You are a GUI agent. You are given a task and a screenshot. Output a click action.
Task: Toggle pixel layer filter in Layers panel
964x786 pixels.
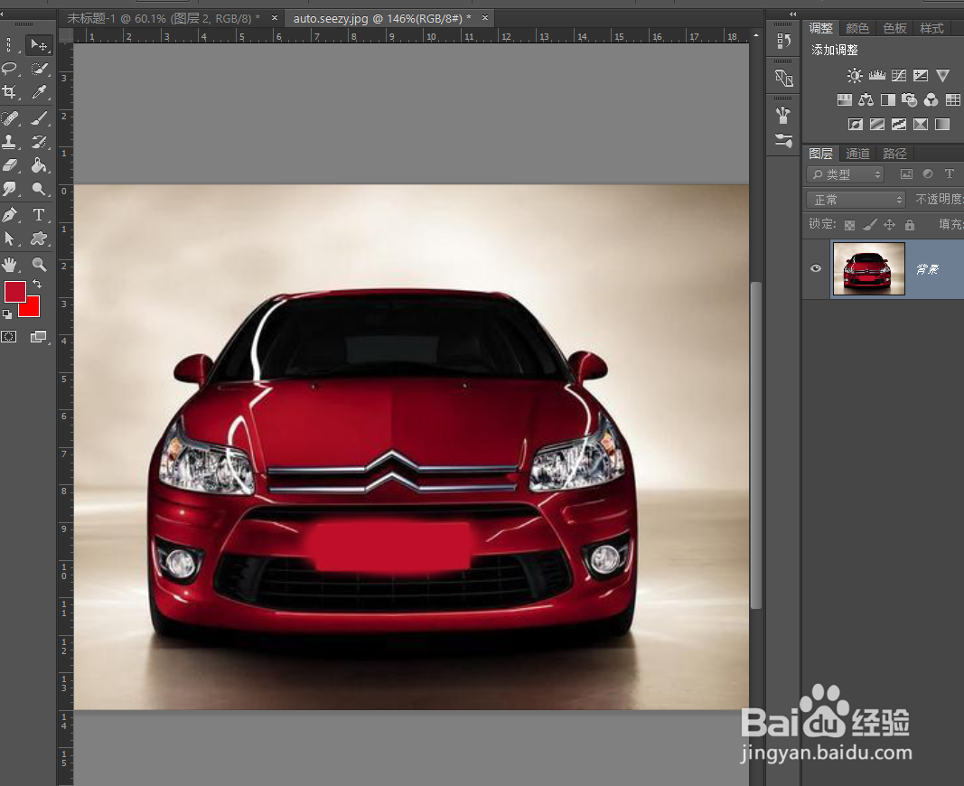pos(906,174)
